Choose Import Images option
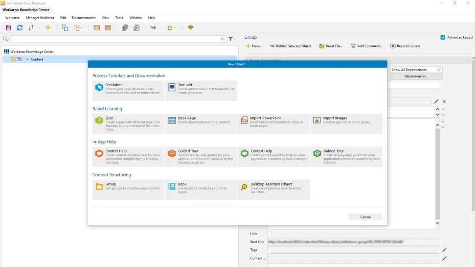This screenshot has width=475, height=267. (346, 123)
